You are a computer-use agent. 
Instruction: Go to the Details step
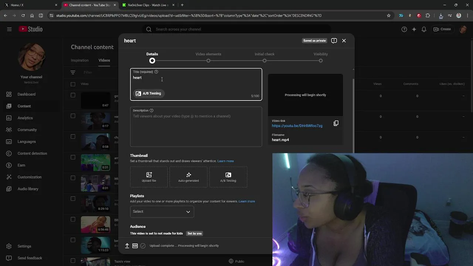click(152, 57)
